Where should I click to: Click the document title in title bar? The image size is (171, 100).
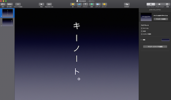click(x=82, y=1)
